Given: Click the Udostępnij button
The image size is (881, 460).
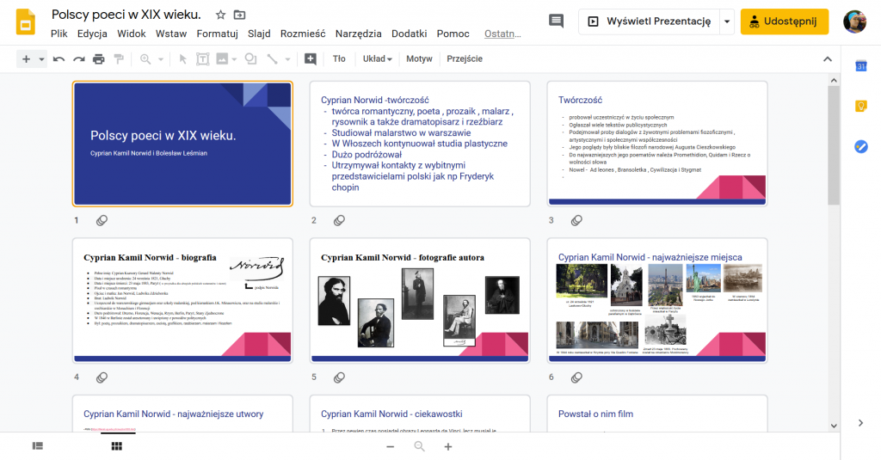Looking at the screenshot, I should tap(784, 21).
